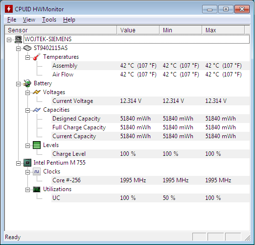The width and height of the screenshot is (255, 245).
Task: Select the Core #-256 row
Action: point(150,180)
